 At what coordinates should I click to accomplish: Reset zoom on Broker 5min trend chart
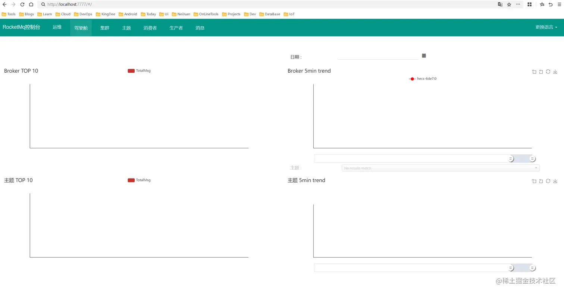(541, 72)
